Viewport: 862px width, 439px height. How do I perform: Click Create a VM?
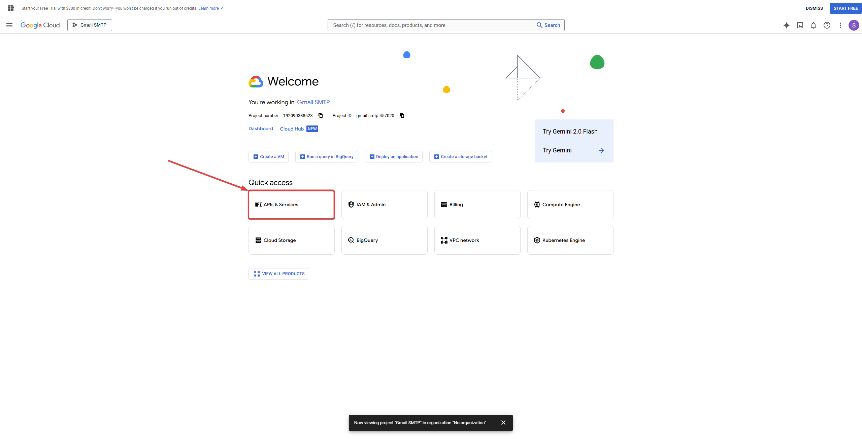268,157
